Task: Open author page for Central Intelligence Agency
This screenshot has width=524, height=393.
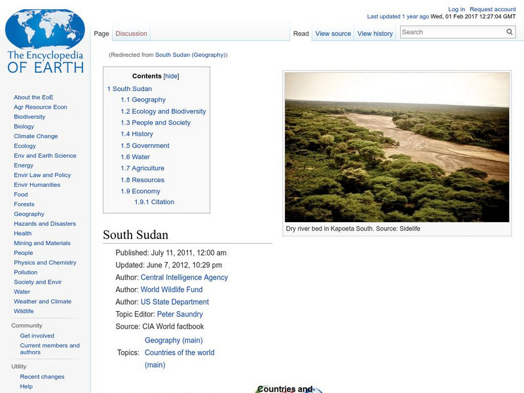Action: pyautogui.click(x=184, y=277)
